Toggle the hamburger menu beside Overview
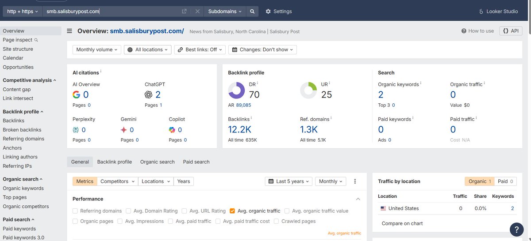Screen dimensions: 531x241 69,31
